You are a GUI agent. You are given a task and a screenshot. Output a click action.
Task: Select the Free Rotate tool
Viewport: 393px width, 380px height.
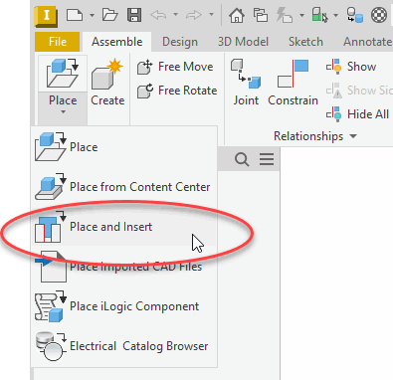pos(177,91)
